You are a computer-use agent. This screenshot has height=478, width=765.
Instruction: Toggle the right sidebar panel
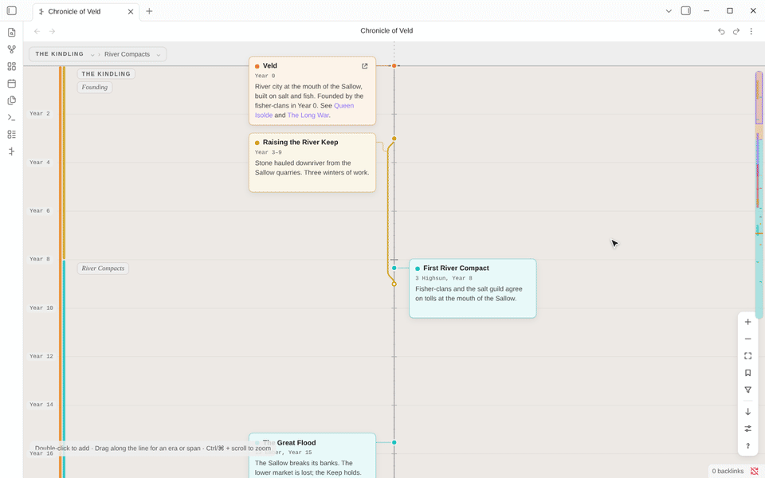click(x=685, y=10)
